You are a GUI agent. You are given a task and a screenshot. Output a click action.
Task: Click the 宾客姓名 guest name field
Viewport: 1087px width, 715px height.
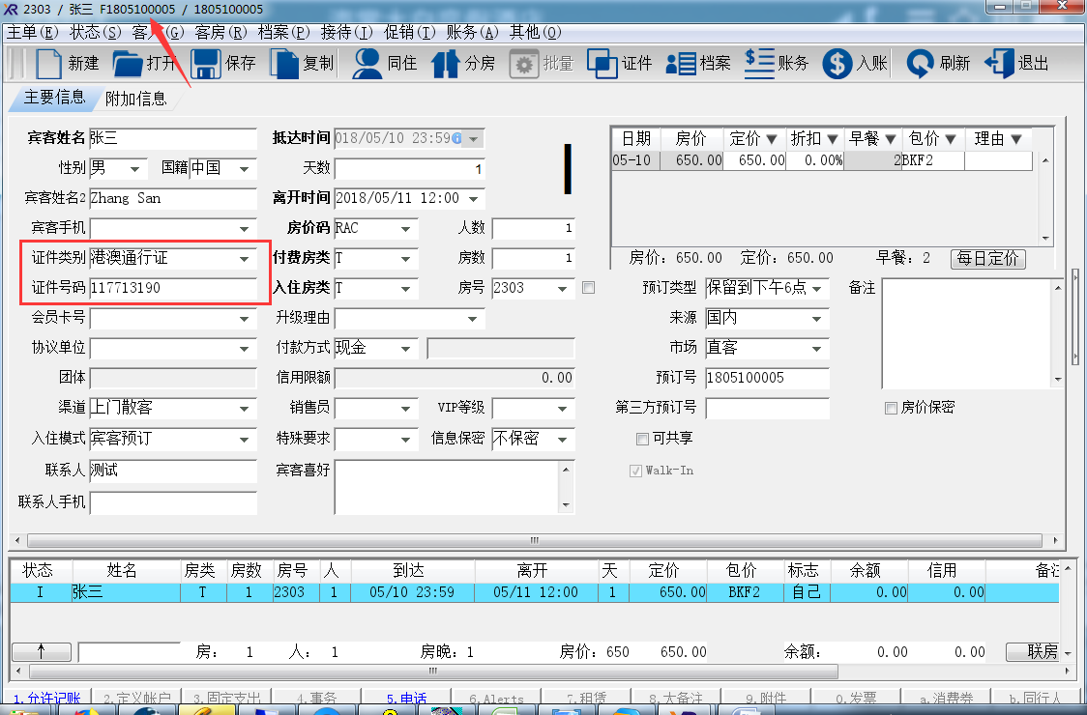173,138
